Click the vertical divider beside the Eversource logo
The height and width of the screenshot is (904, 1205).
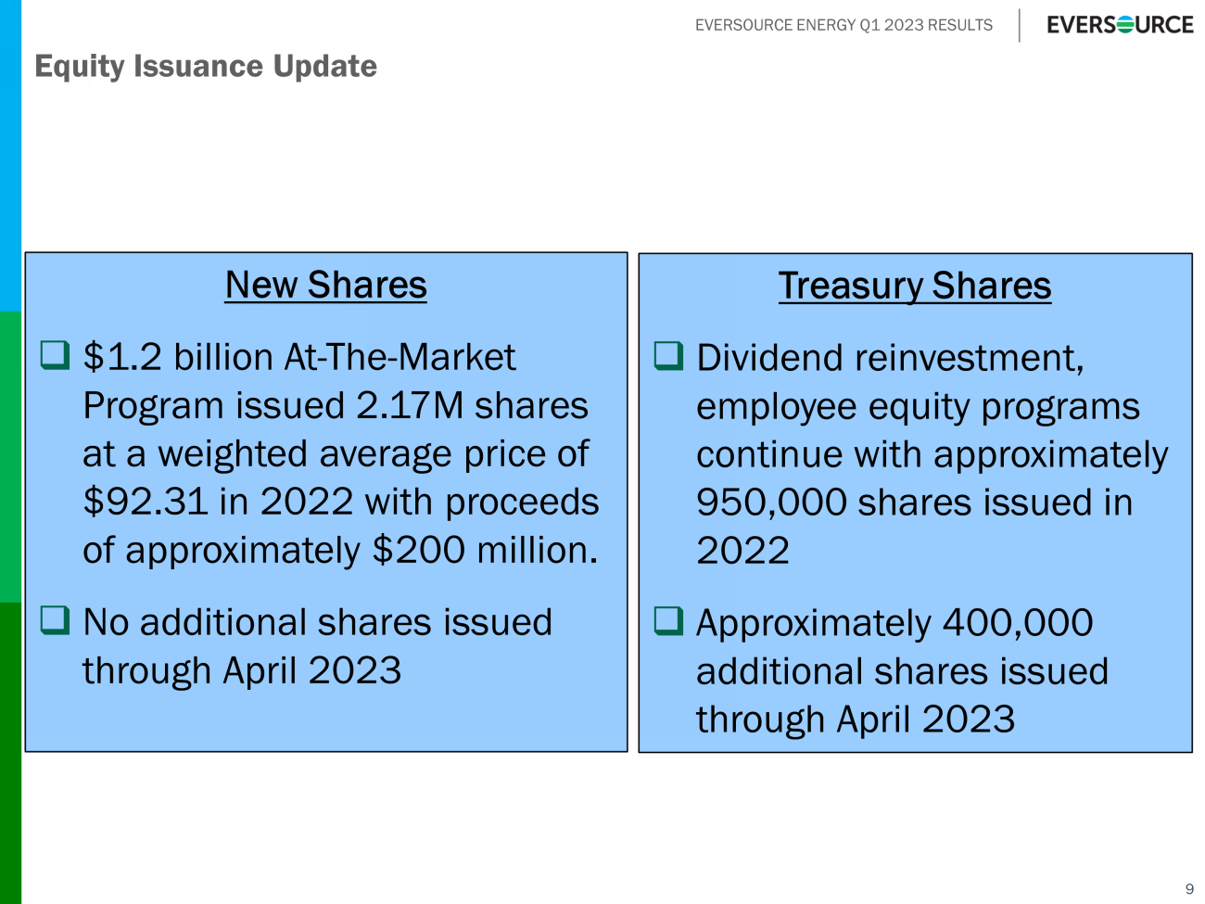(x=1020, y=25)
